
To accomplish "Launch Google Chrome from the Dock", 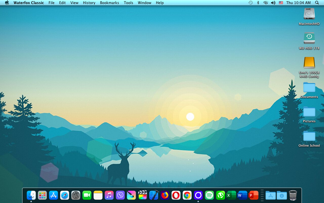I will 187,195.
